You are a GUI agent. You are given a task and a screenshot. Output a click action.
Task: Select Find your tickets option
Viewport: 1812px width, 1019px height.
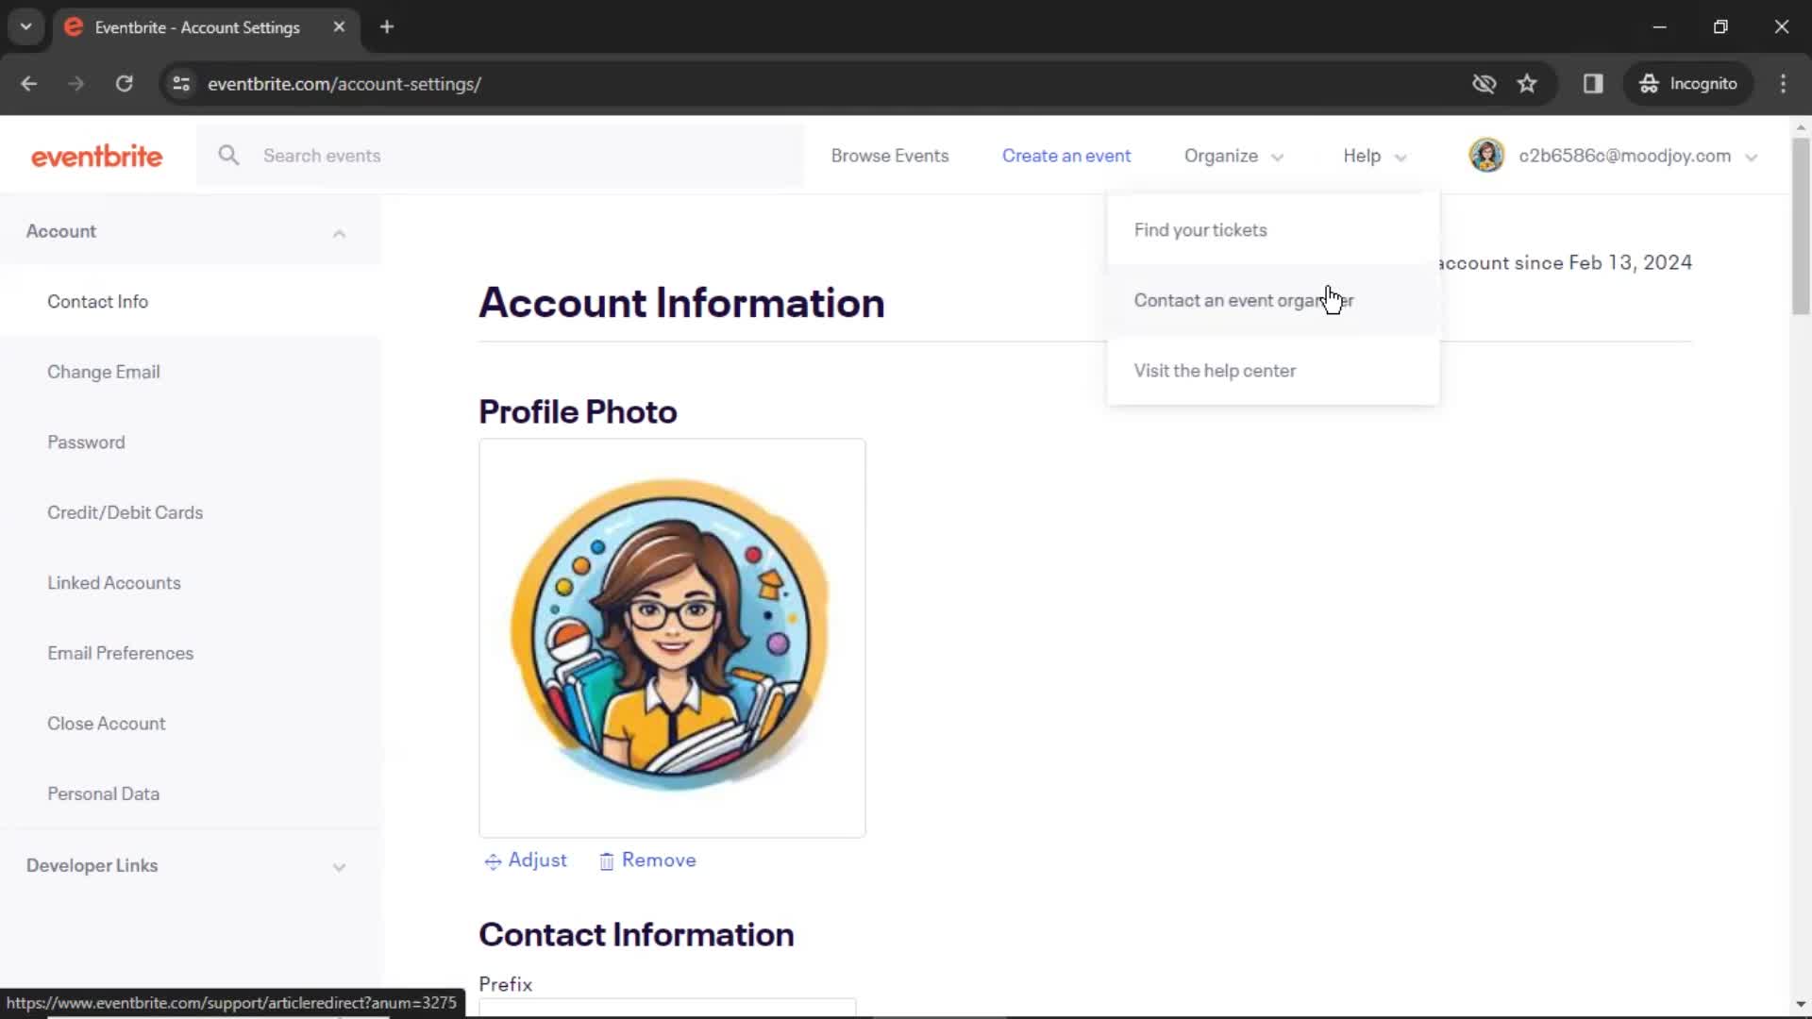(1199, 229)
